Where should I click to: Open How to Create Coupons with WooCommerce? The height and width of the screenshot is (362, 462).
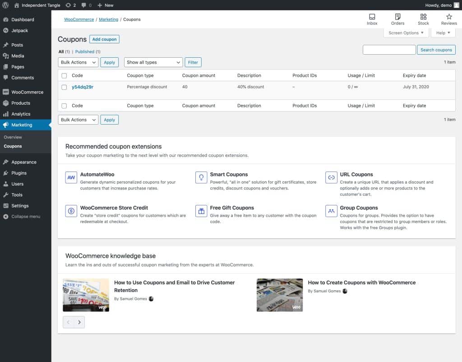361,283
